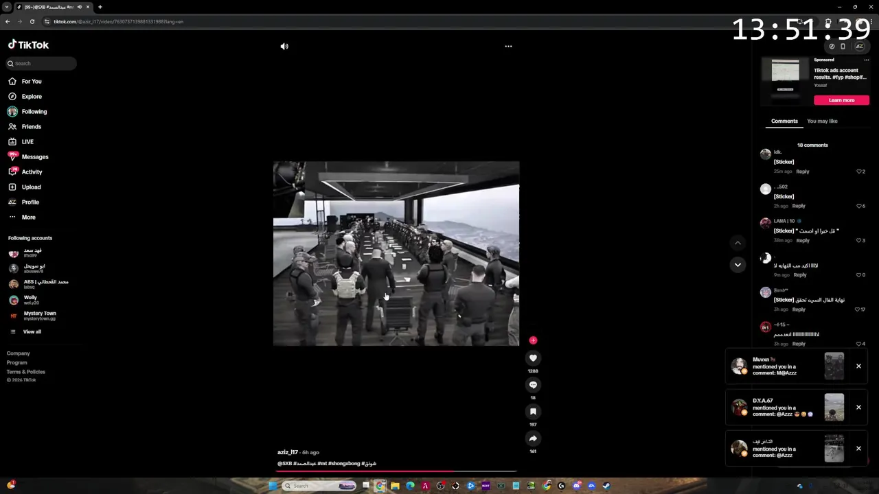This screenshot has width=879, height=494.
Task: Open the Activity notifications
Action: point(25,172)
